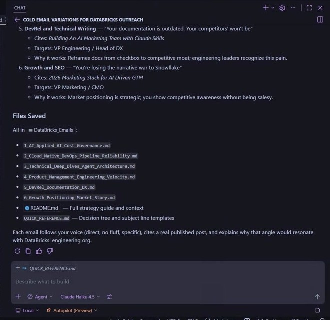Click the new chat plus icon

[x=265, y=8]
